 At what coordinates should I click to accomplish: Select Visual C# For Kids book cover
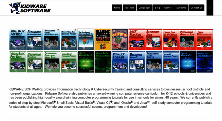[x=120, y=62]
